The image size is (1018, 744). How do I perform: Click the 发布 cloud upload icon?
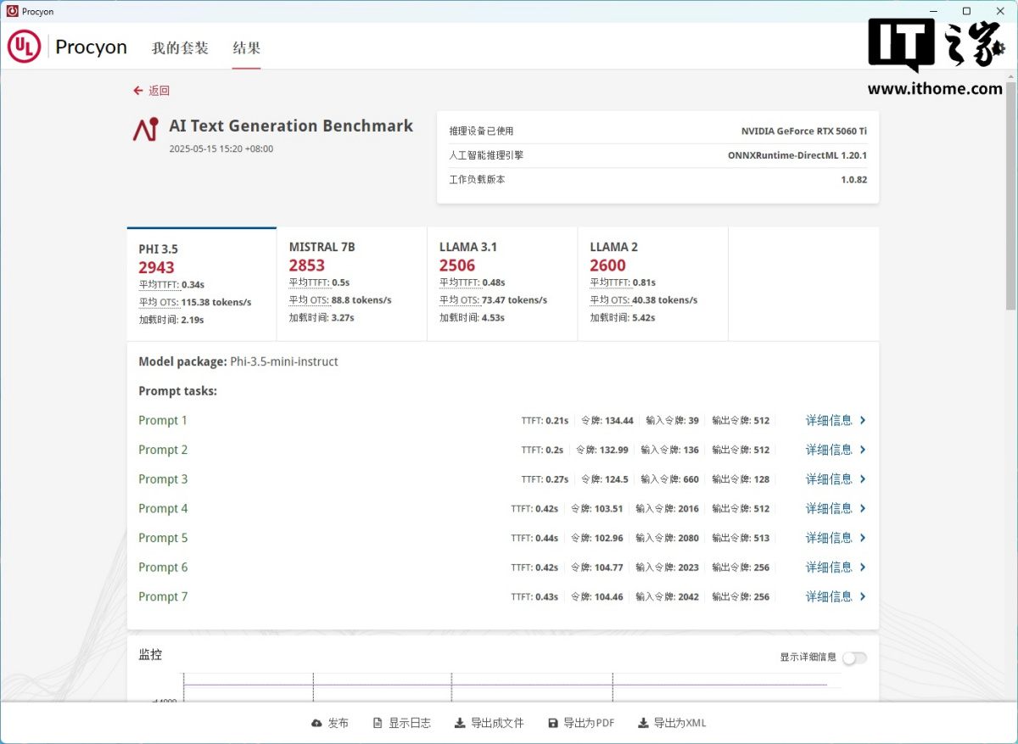point(316,724)
